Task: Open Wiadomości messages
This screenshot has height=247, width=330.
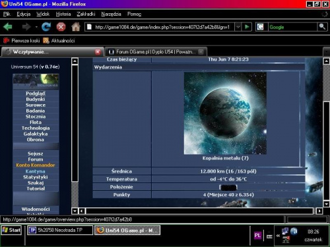Action: point(36,209)
